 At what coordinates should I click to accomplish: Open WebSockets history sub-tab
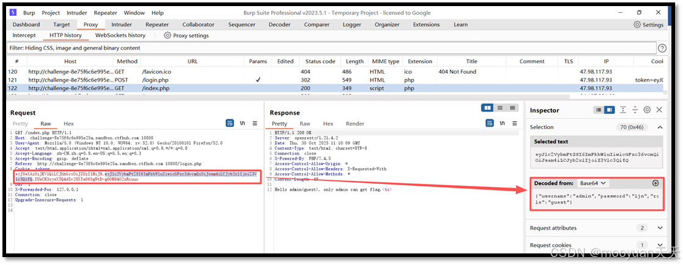[x=120, y=35]
